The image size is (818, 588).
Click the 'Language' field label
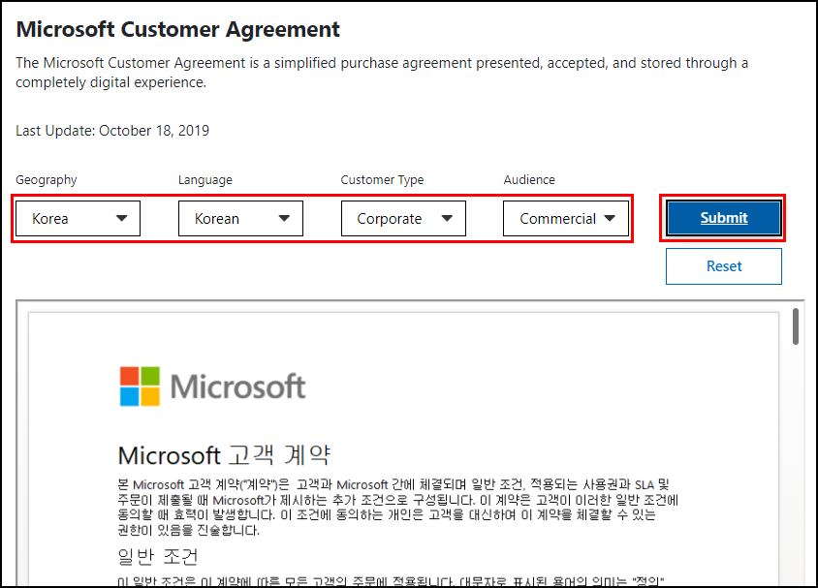pos(205,180)
